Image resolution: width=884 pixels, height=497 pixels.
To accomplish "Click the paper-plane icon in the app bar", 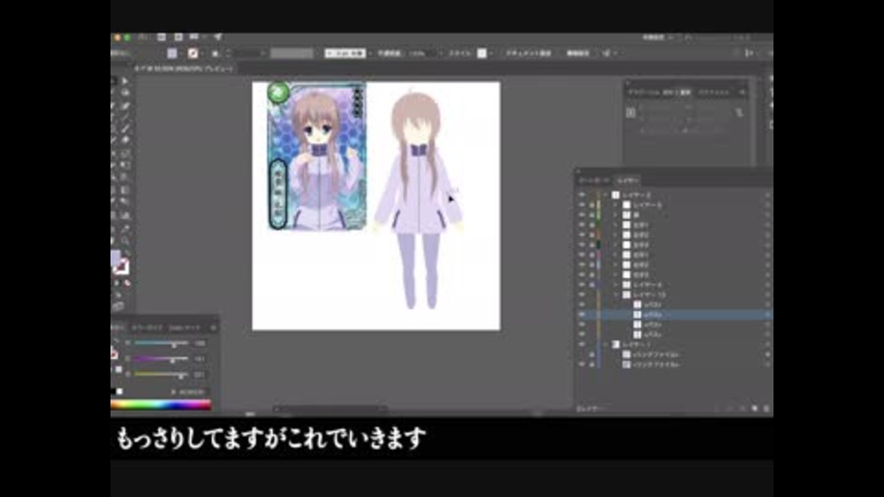I will tap(217, 37).
